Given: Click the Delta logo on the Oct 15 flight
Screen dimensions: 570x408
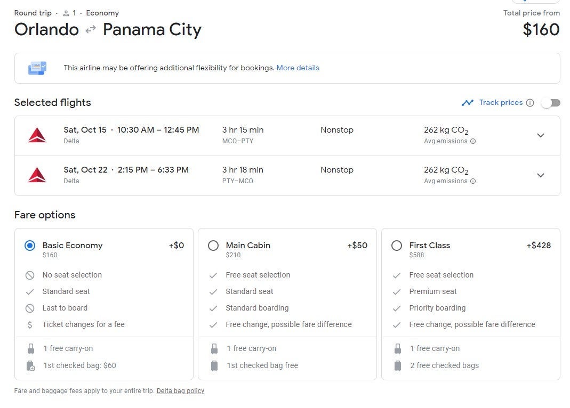Looking at the screenshot, I should tap(37, 135).
